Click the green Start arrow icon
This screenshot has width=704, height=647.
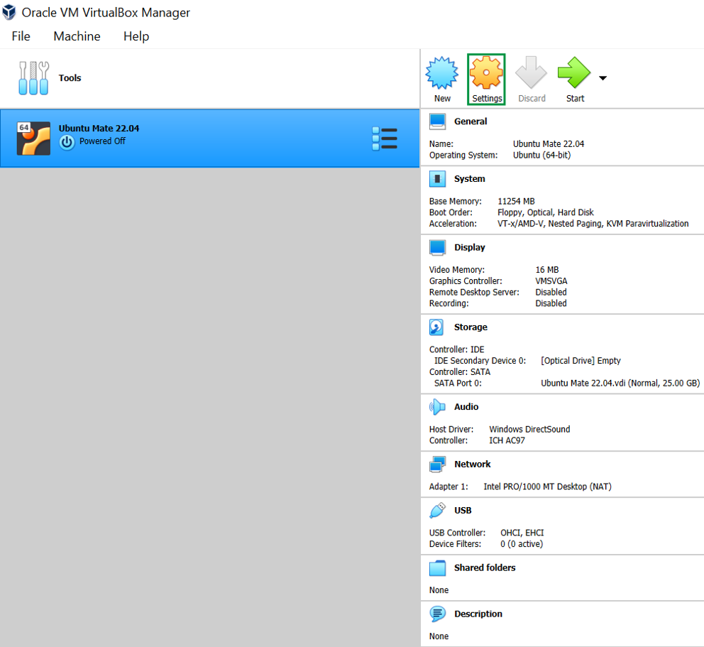click(573, 74)
